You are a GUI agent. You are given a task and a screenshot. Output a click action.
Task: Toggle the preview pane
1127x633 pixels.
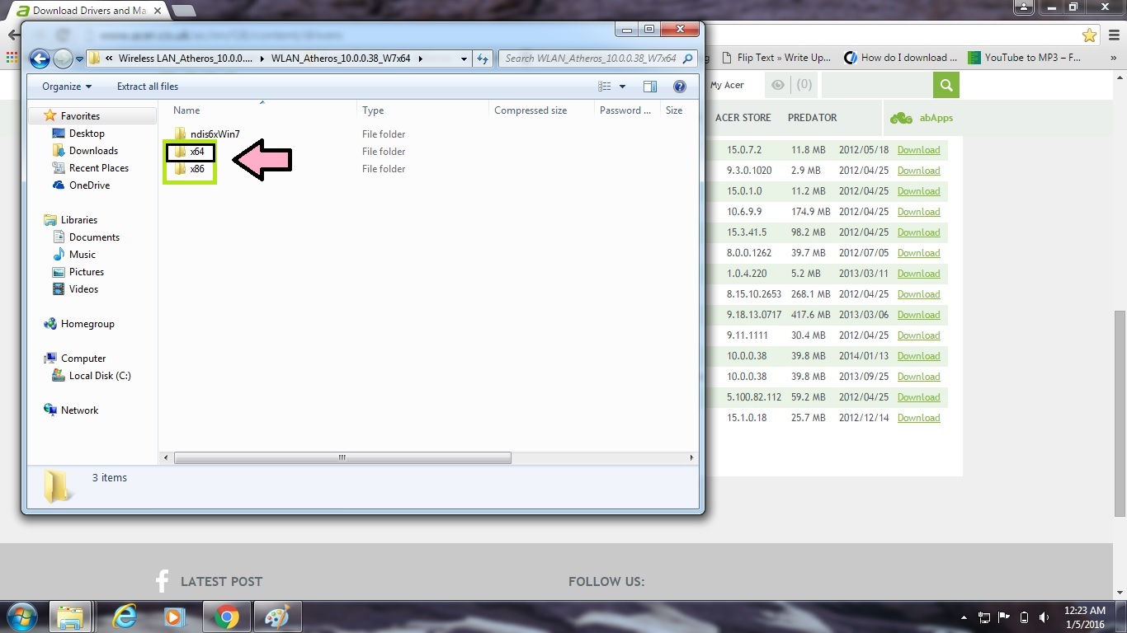coord(650,87)
